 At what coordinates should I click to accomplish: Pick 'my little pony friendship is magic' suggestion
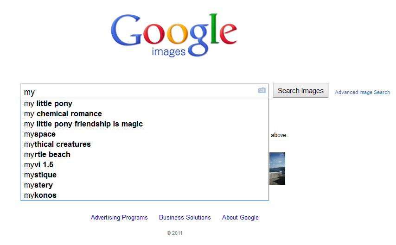pyautogui.click(x=83, y=124)
